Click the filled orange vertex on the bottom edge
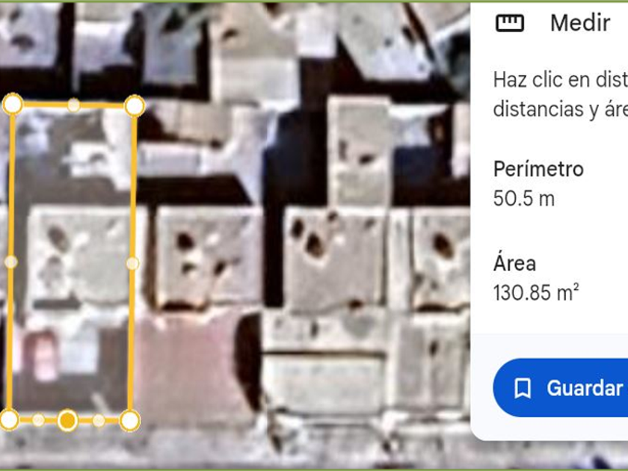Screen dimensions: 628x471 [x=68, y=420]
